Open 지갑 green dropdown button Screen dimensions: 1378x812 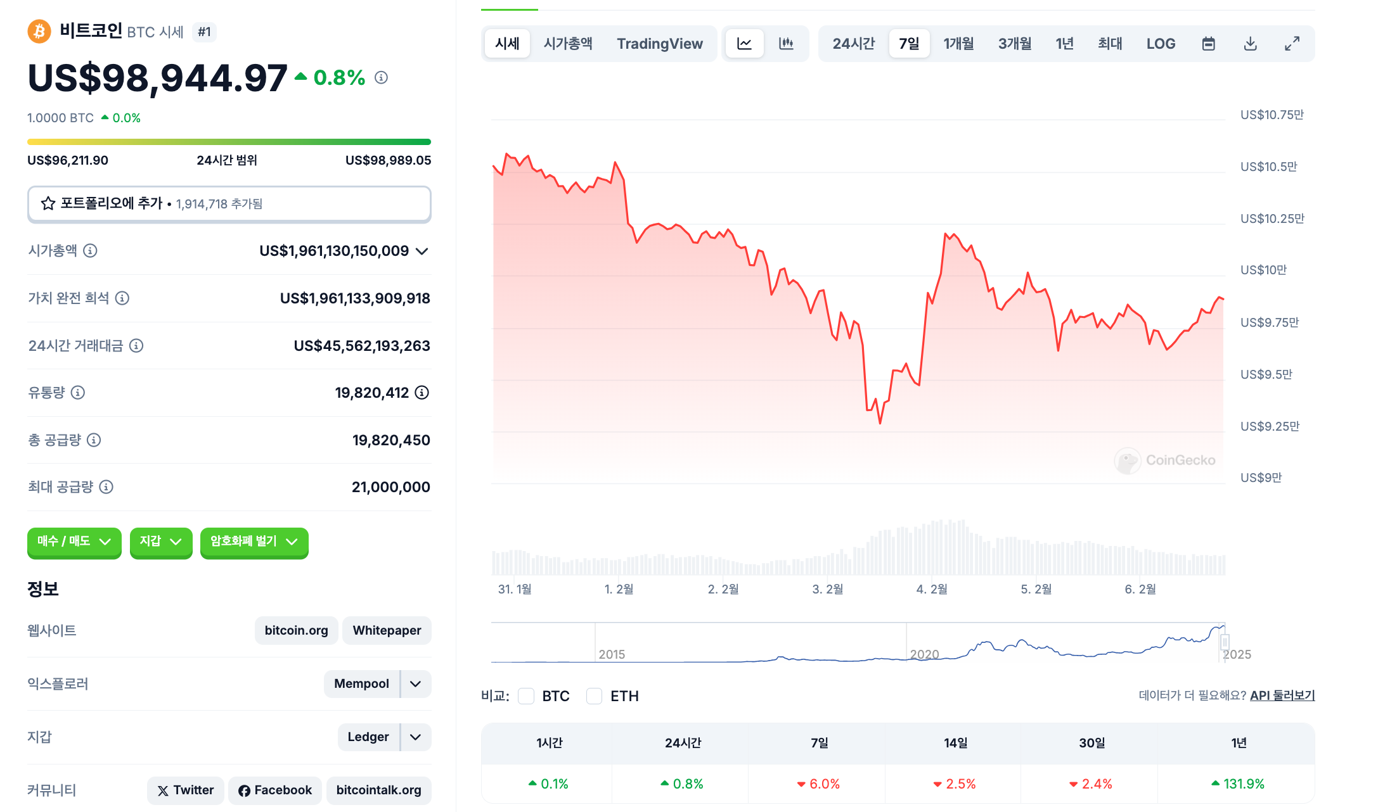coord(161,542)
